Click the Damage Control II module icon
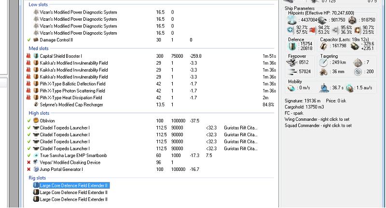 36,40
